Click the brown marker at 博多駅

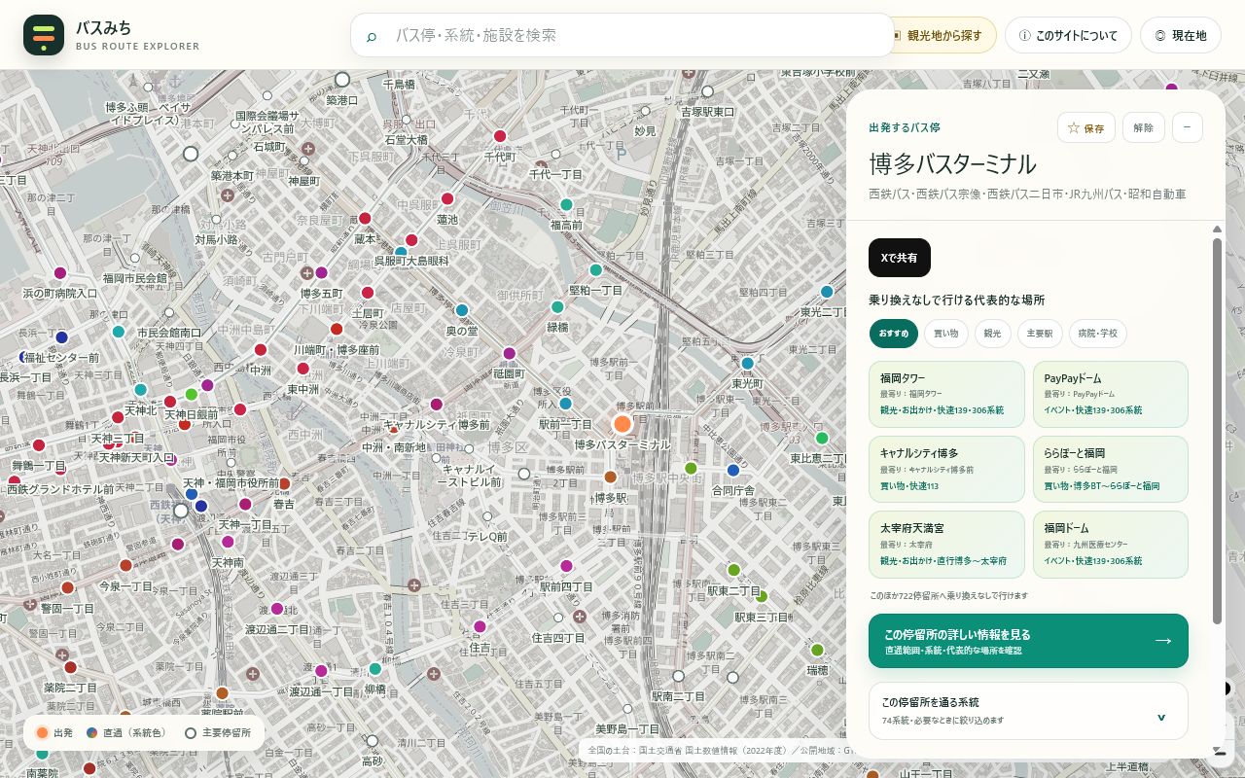611,477
